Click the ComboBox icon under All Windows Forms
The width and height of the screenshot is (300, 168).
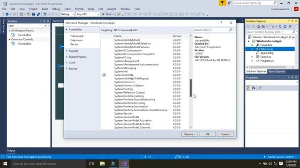(x=13, y=35)
